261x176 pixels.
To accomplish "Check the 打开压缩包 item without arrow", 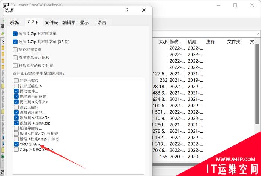I will click(16, 81).
